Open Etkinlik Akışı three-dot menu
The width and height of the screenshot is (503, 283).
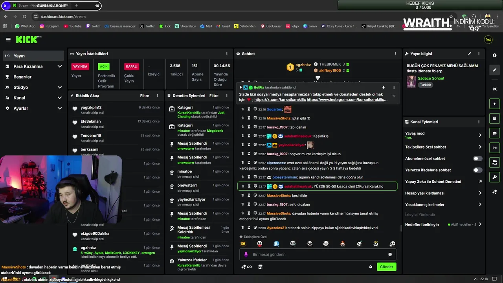[158, 96]
